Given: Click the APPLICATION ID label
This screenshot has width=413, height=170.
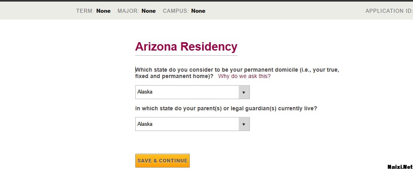Looking at the screenshot, I should [389, 11].
